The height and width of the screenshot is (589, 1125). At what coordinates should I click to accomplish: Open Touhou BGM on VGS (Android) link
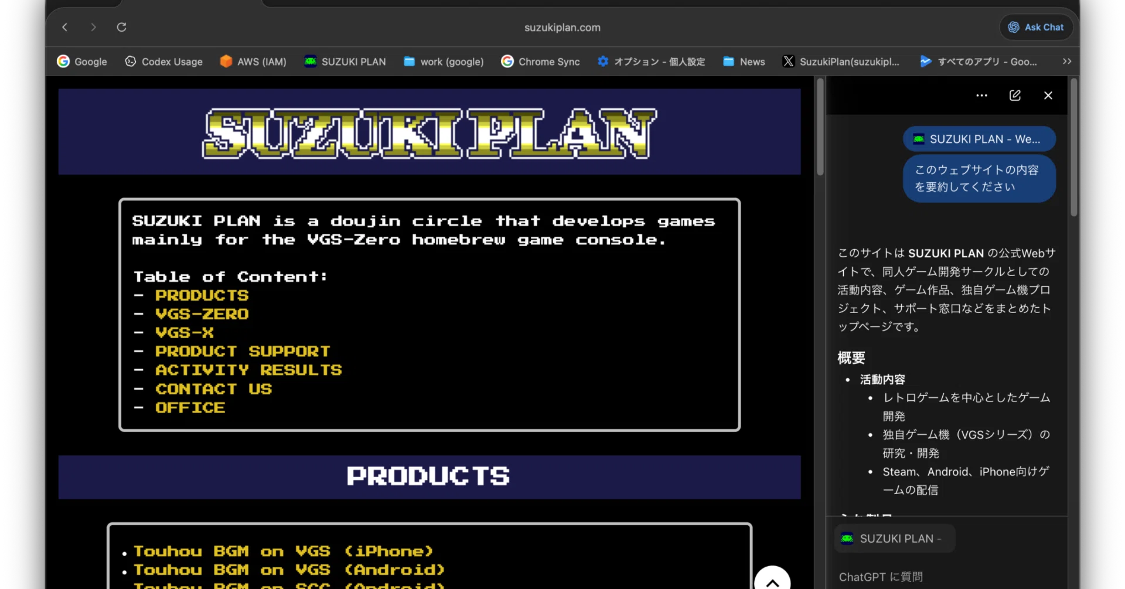(289, 570)
